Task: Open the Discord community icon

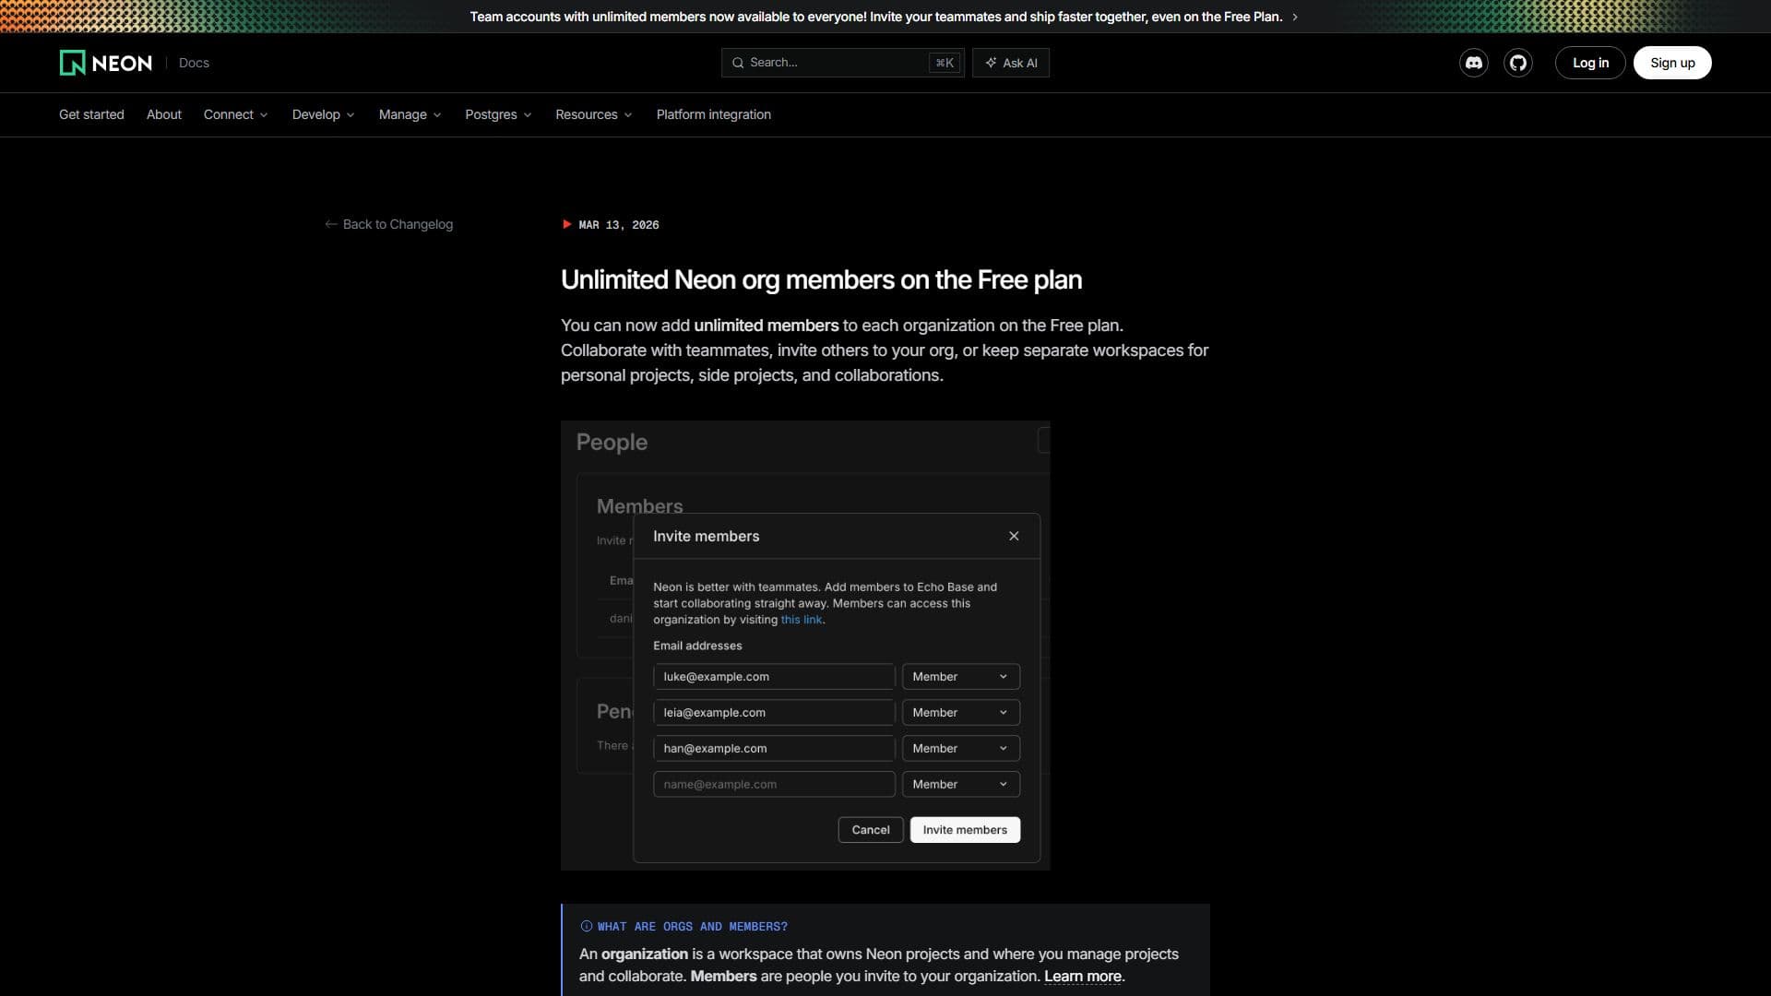Action: click(1474, 63)
